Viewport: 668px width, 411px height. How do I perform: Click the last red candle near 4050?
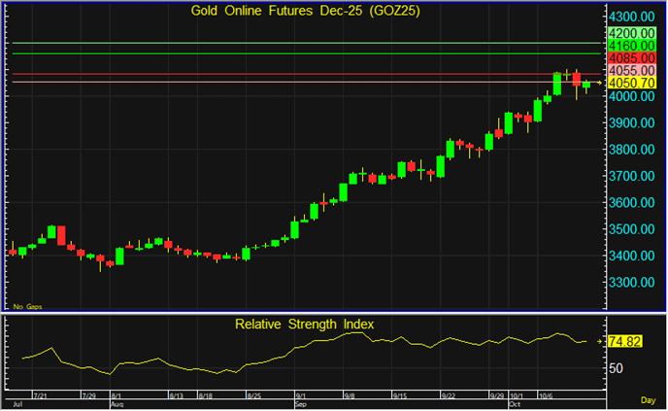pyautogui.click(x=576, y=79)
